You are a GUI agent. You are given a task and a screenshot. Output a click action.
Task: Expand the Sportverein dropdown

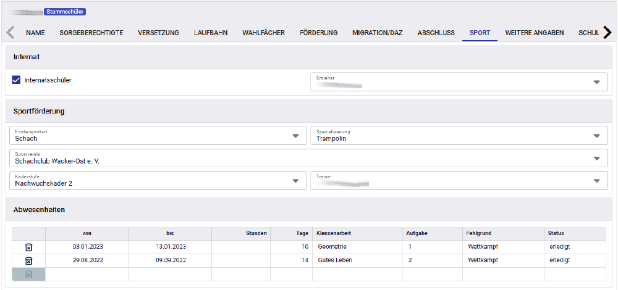596,158
